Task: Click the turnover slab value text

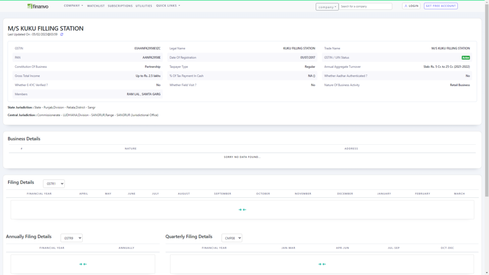Action: pyautogui.click(x=446, y=67)
